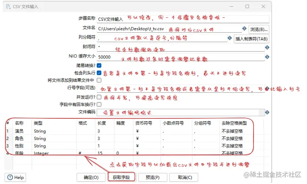Click the 列分隔符 input field
The width and height of the screenshot is (307, 184).
click(162, 38)
